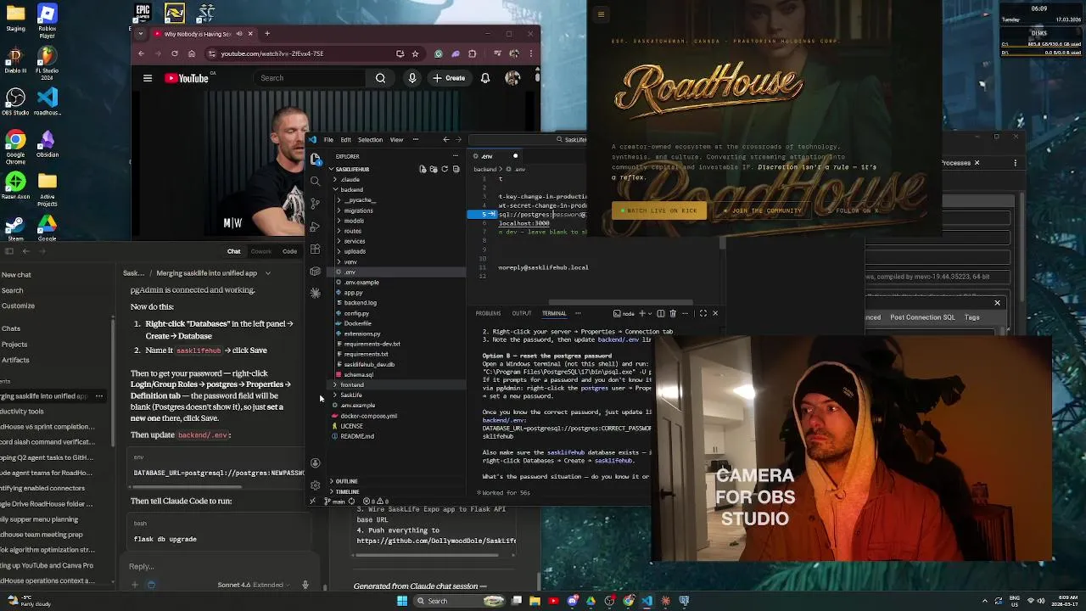
Task: Open the RoadHouse site hamburger menu
Action: pyautogui.click(x=601, y=14)
